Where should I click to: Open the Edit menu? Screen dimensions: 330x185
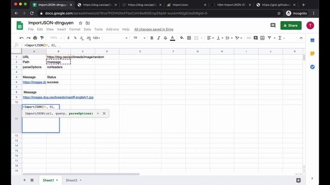tap(40, 29)
